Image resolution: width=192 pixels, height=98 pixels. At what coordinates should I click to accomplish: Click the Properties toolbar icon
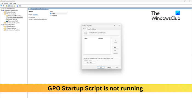click(12, 6)
